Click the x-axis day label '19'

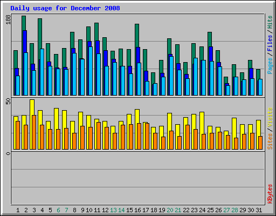[x=162, y=210]
